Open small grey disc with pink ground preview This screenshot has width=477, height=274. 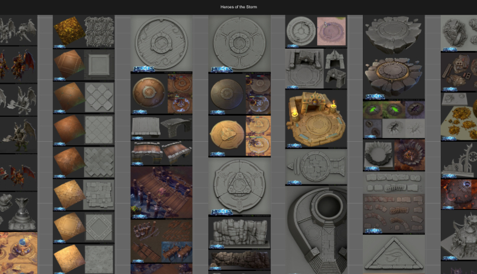point(316,31)
